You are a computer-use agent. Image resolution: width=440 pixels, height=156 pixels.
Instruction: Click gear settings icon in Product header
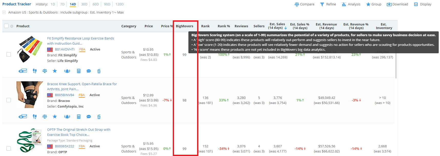12,26
